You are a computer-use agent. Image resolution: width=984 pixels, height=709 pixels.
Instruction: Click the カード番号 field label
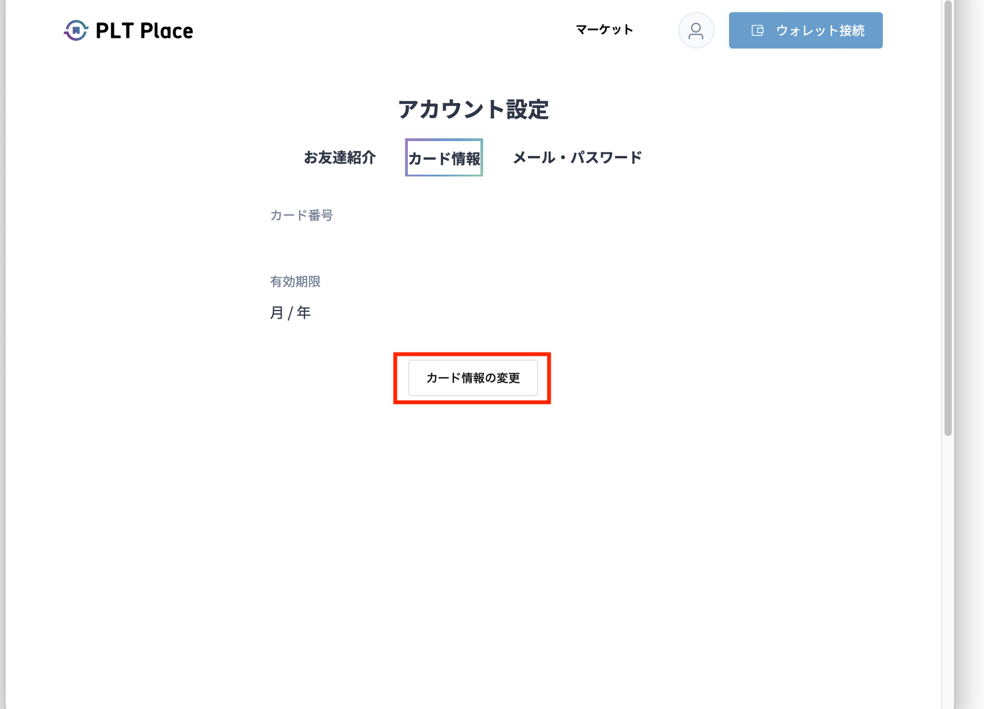(x=302, y=216)
